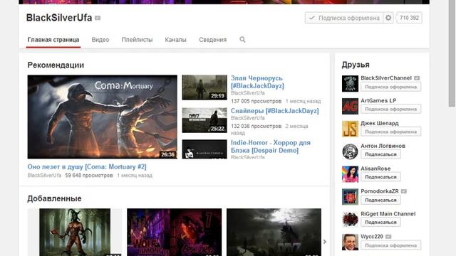Open ArtGames LP channel name link
456x256 pixels.
coord(378,101)
